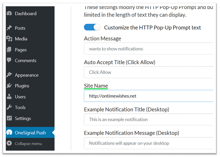Open the Settings menu item
This screenshot has height=157, width=220.
pyautogui.click(x=23, y=118)
